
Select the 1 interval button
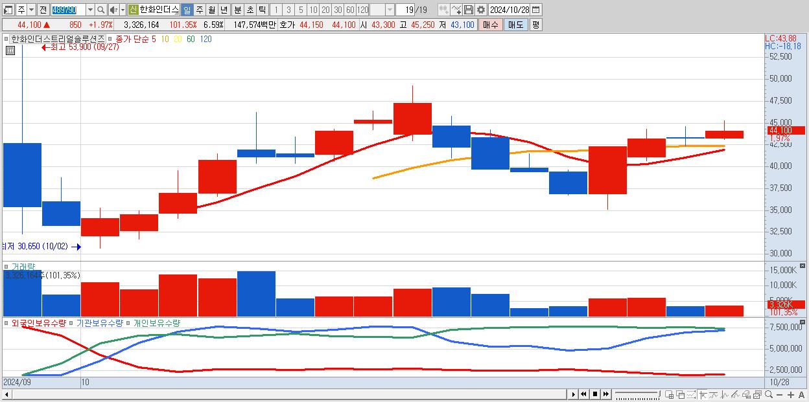coord(276,10)
